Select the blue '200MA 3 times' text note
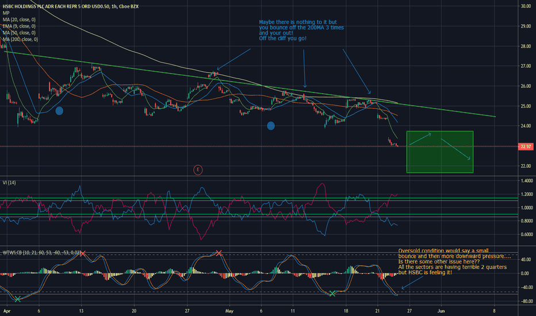This screenshot has width=536, height=316. tap(301, 30)
